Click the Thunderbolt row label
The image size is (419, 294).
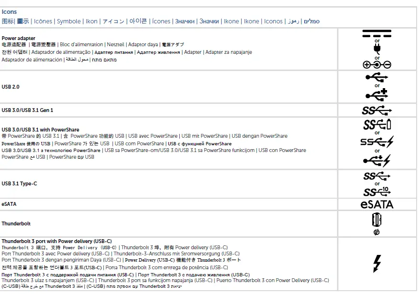[16, 223]
